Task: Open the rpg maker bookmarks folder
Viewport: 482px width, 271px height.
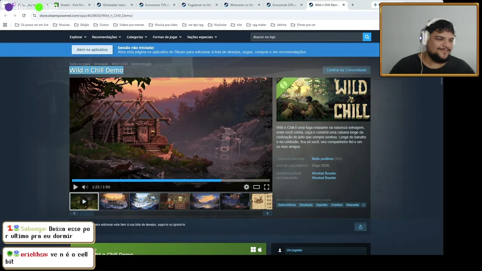Action: pos(256,25)
